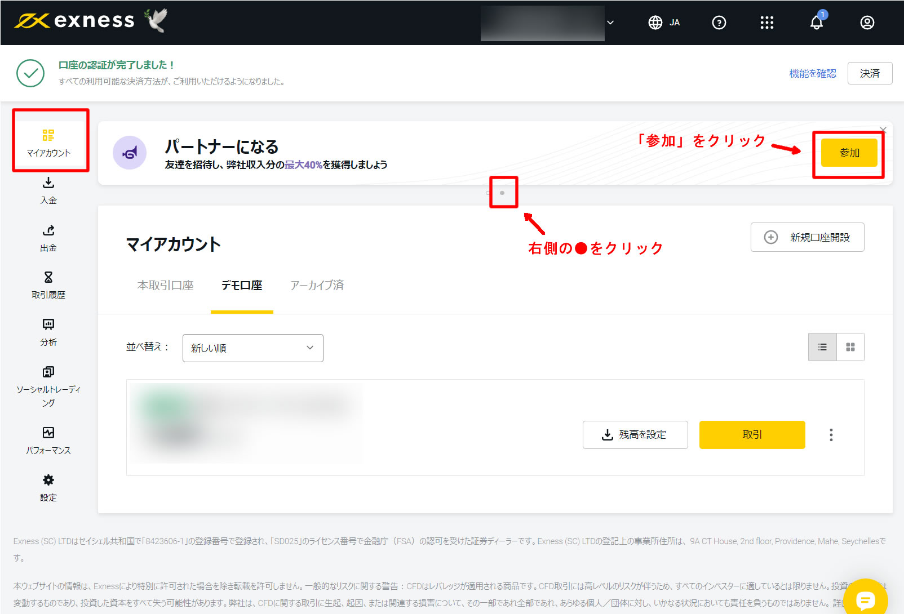Image resolution: width=904 pixels, height=614 pixels.
Task: Expand the account selector chevron
Action: coord(610,23)
